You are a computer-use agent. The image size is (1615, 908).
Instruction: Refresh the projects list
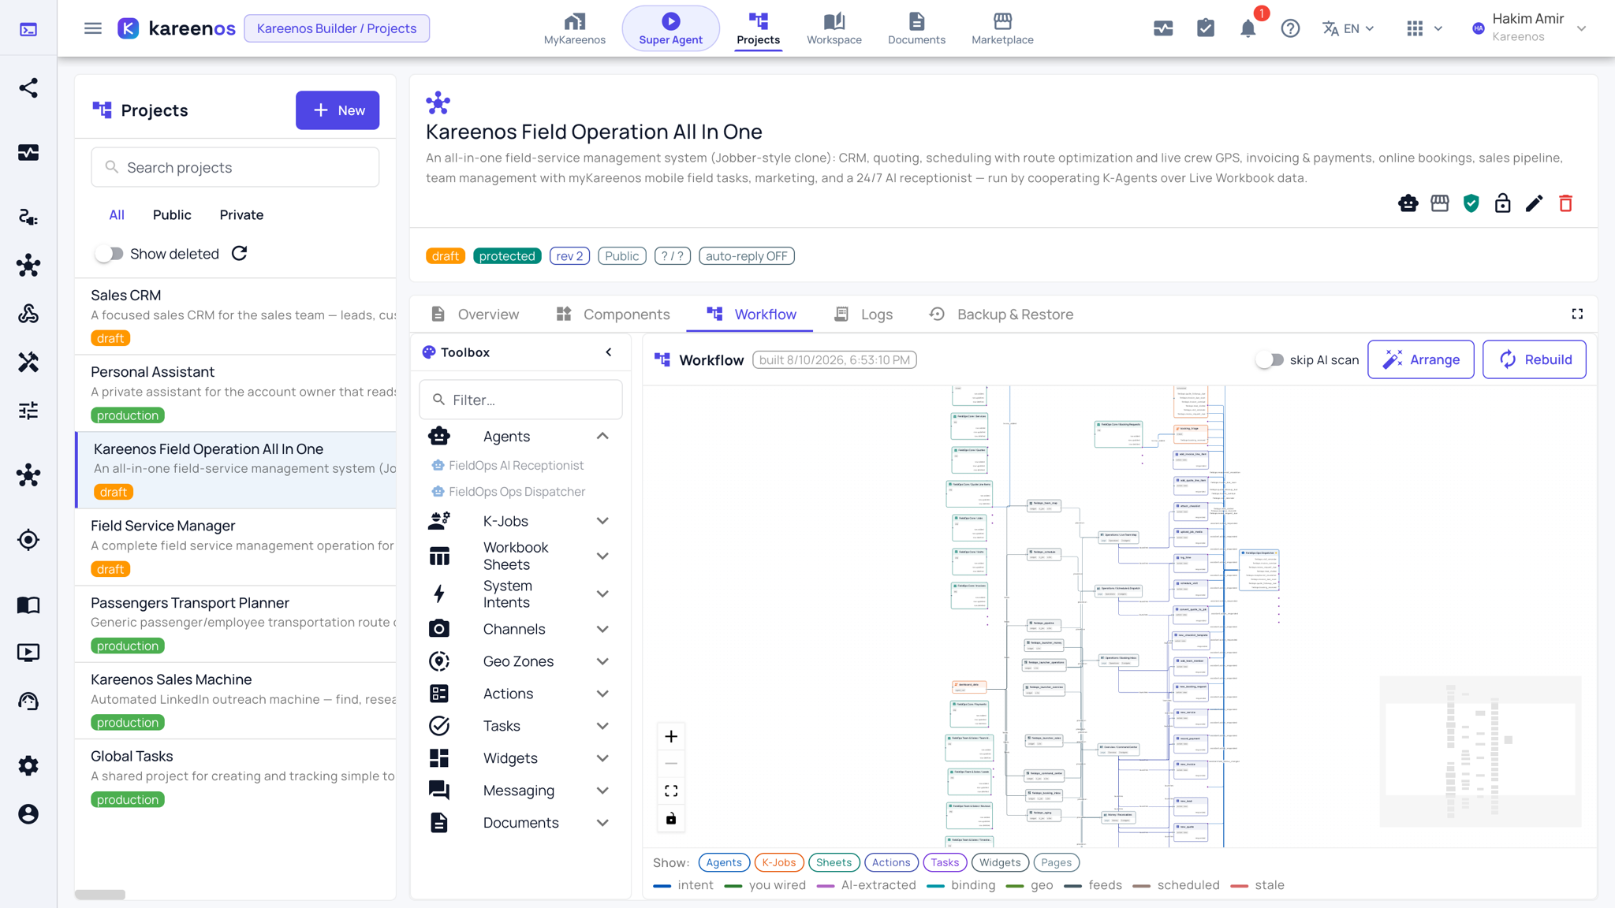coord(240,254)
